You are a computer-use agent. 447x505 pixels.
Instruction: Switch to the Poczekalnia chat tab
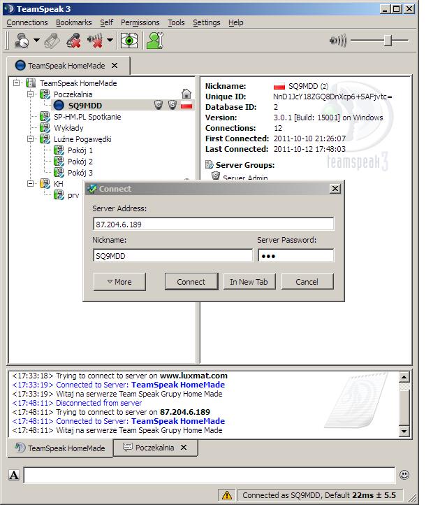click(x=150, y=448)
